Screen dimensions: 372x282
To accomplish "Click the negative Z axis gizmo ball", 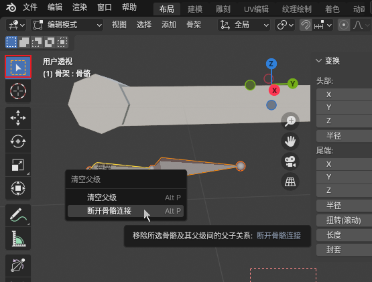I will point(271,105).
